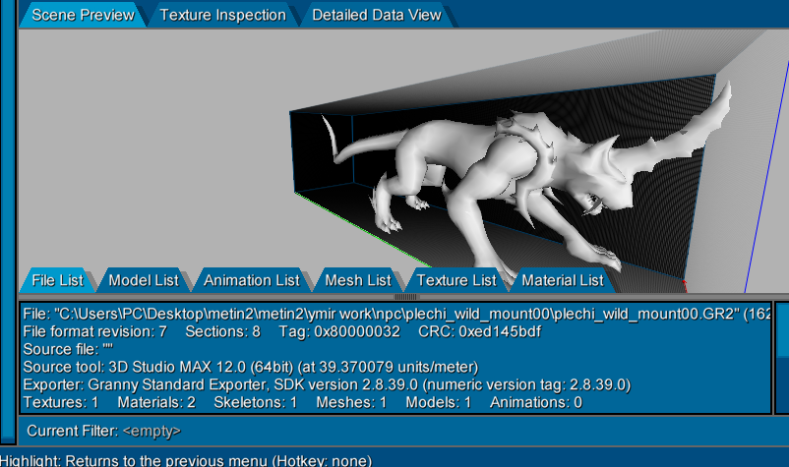Click the CRC: 0xed145bdf value
This screenshot has height=467, width=789.
pyautogui.click(x=479, y=331)
